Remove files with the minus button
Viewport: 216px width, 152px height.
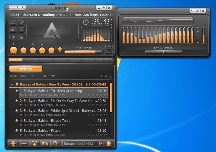24,144
